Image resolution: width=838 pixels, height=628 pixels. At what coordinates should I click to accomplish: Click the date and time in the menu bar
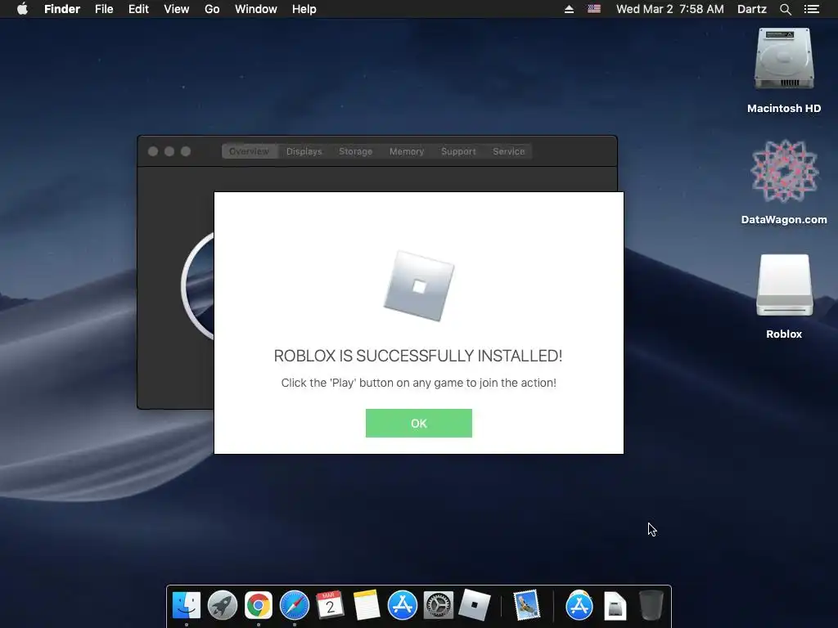pyautogui.click(x=669, y=9)
